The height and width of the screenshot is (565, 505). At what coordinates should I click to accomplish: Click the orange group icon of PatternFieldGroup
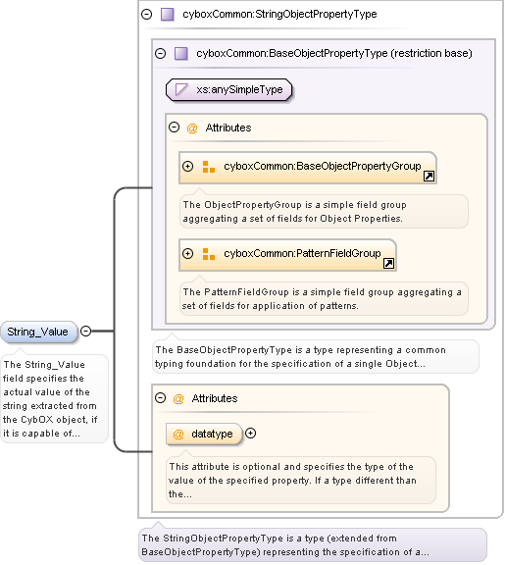pos(209,254)
